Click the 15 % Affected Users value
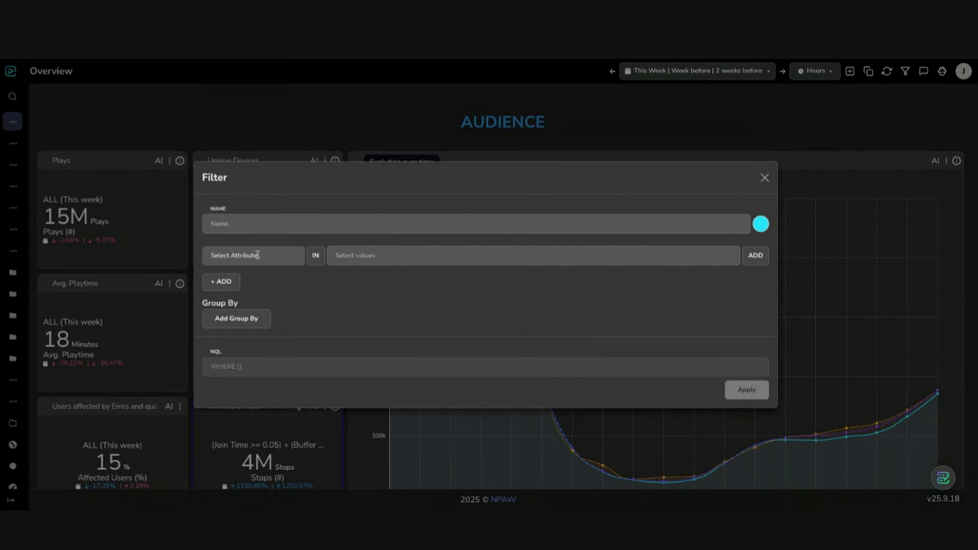 [x=112, y=462]
